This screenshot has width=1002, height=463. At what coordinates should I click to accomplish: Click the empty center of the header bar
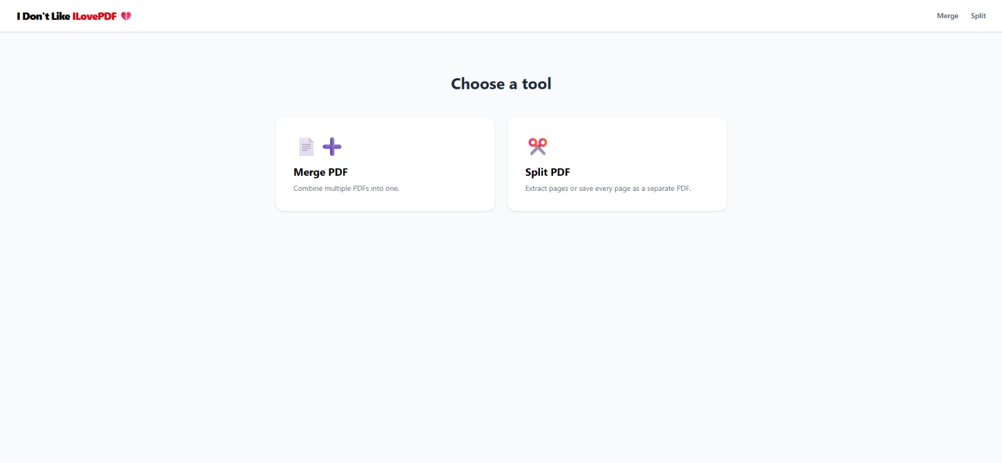[501, 16]
